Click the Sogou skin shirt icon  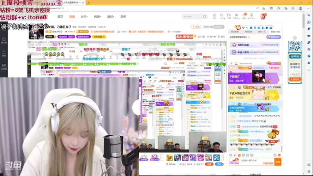click(x=267, y=28)
